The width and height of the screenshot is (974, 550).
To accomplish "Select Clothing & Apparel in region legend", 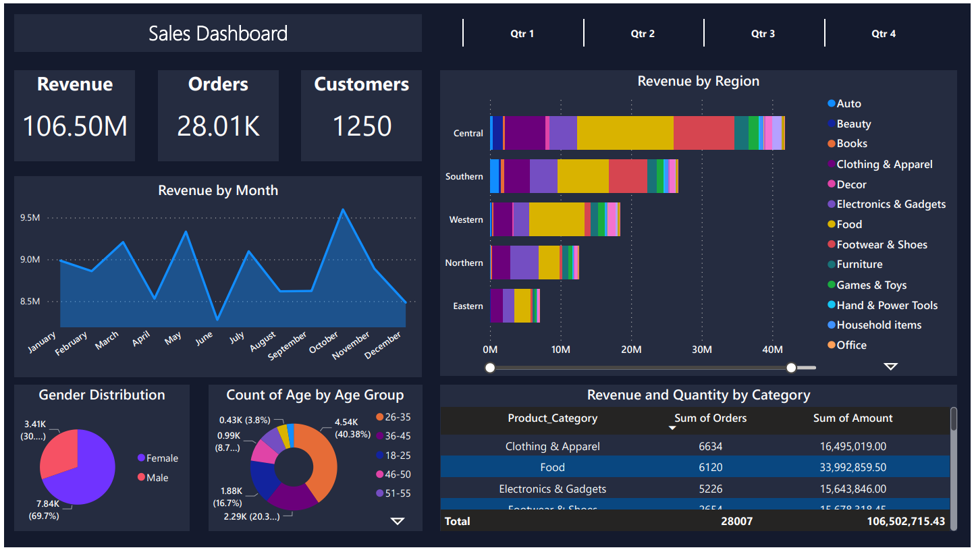I will pos(880,164).
